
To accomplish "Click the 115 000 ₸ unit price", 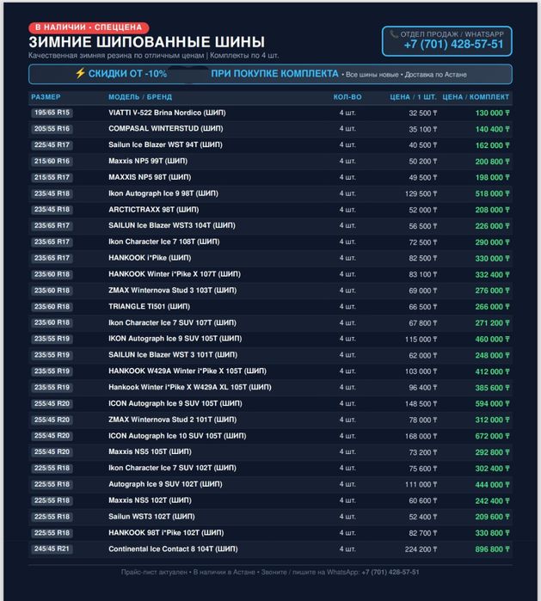I will (x=421, y=340).
